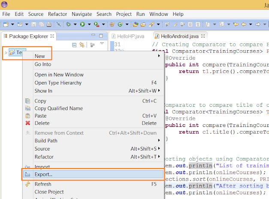Start debugging with the green bug icon
Screen dimensions: 269x199
69,24
